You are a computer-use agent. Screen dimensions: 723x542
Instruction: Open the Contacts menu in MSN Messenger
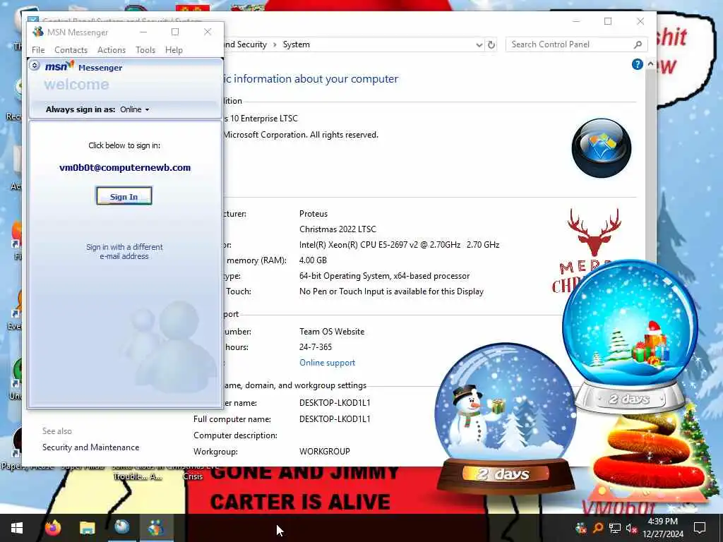coord(71,50)
